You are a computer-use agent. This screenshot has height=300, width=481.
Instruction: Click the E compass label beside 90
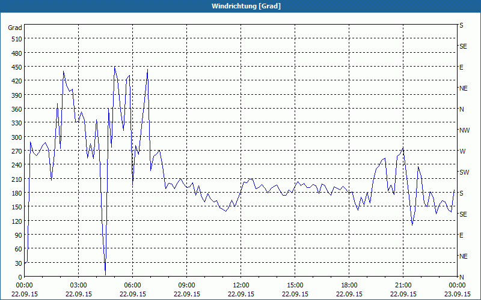click(461, 235)
